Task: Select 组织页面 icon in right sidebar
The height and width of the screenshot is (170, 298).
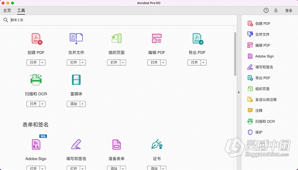Action: (250, 89)
